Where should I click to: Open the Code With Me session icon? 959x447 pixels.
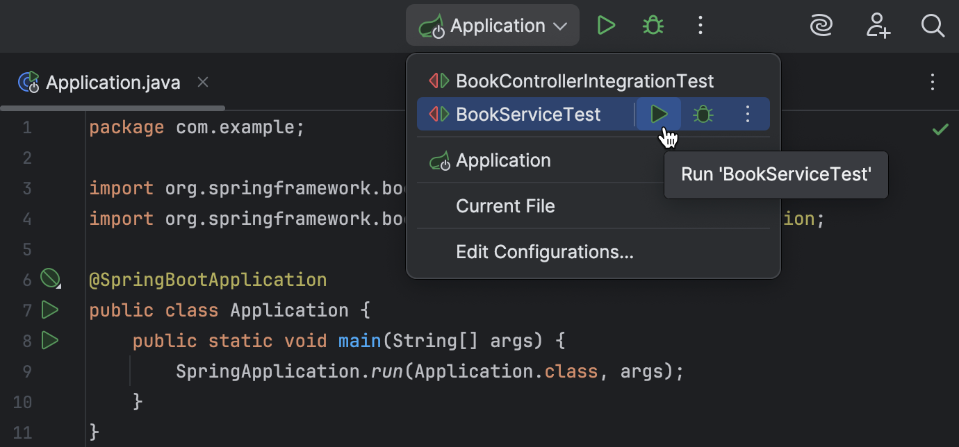coord(821,26)
